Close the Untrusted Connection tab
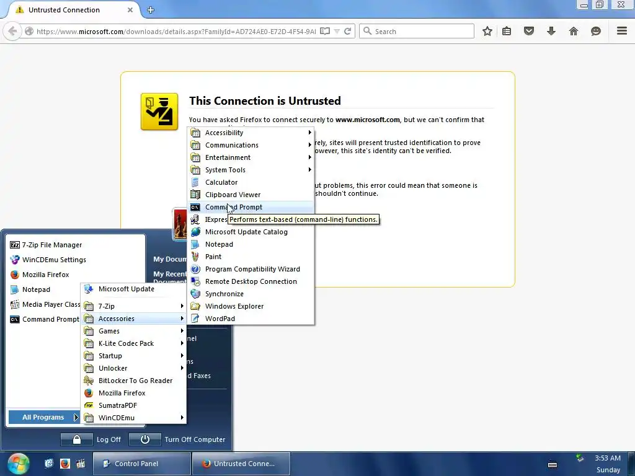The height and width of the screenshot is (476, 635). click(x=130, y=10)
